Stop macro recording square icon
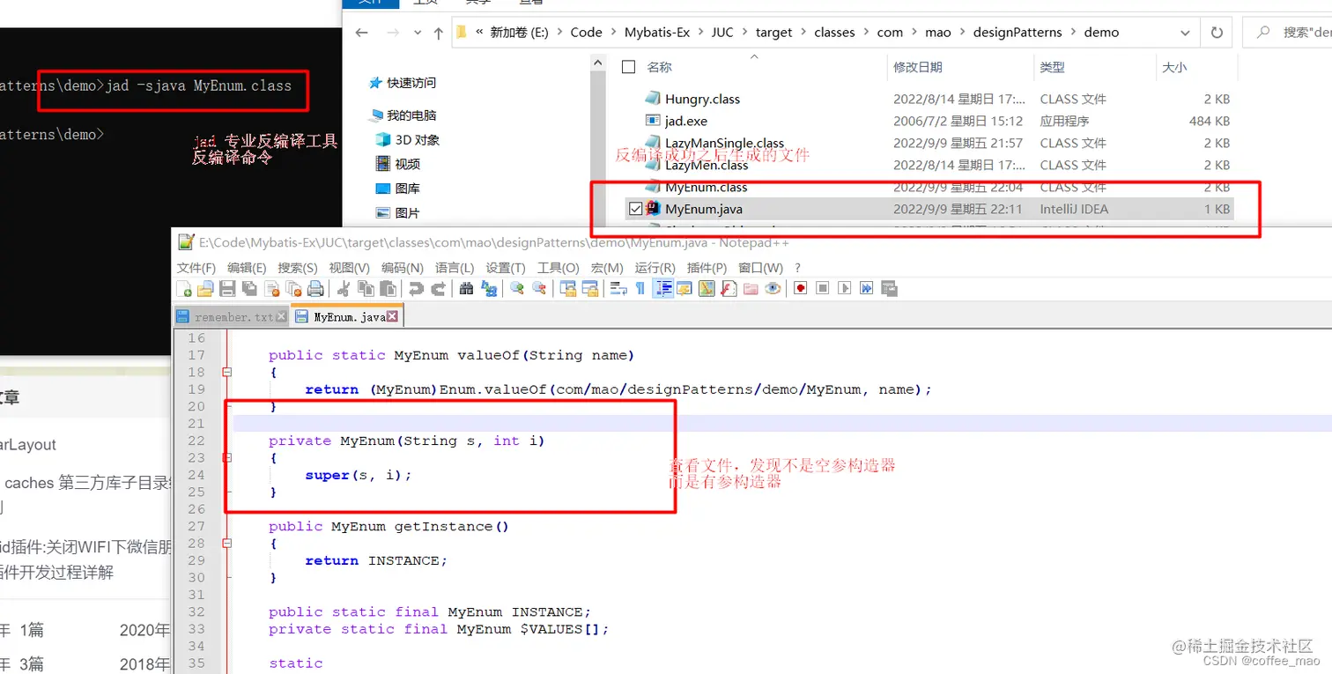Image resolution: width=1332 pixels, height=674 pixels. coord(823,288)
